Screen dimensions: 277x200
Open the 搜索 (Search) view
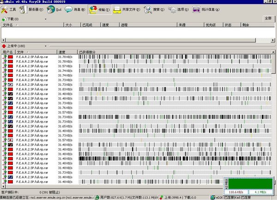(154, 10)
